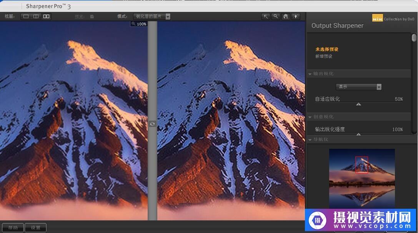This screenshot has width=418, height=233.
Task: Click the 自适应锐化 slider handle
Action: [358, 104]
